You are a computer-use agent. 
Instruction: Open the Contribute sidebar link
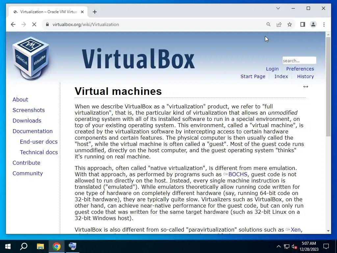tap(26, 163)
